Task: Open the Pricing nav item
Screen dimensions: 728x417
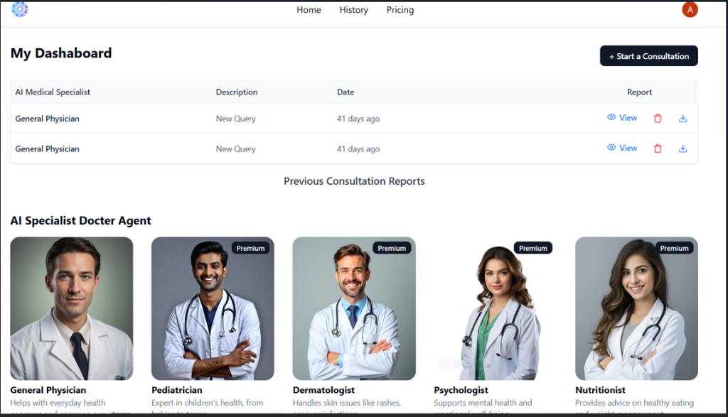Action: (x=400, y=10)
